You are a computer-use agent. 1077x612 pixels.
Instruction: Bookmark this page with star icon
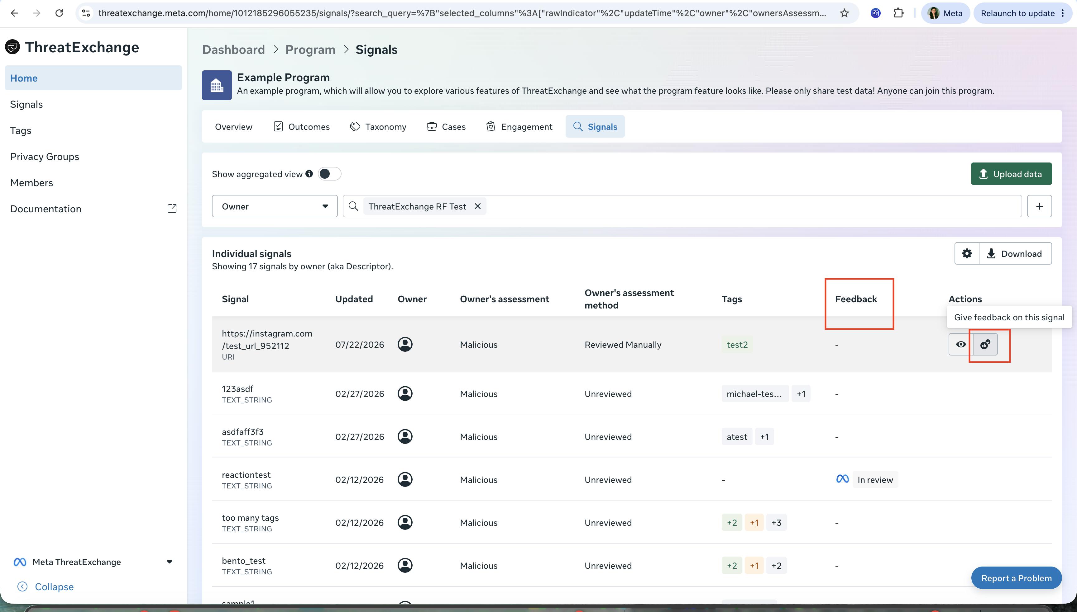tap(844, 13)
